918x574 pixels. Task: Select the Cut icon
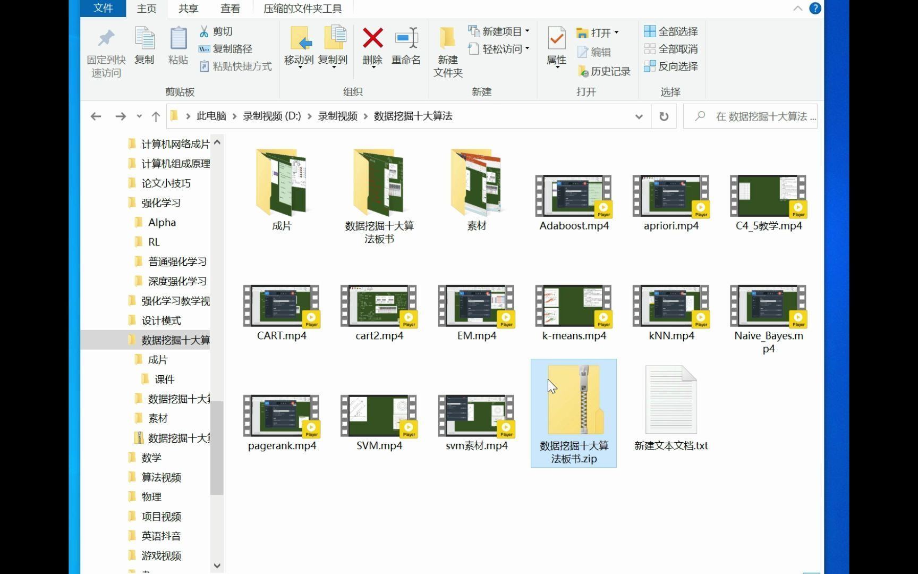[x=218, y=30]
